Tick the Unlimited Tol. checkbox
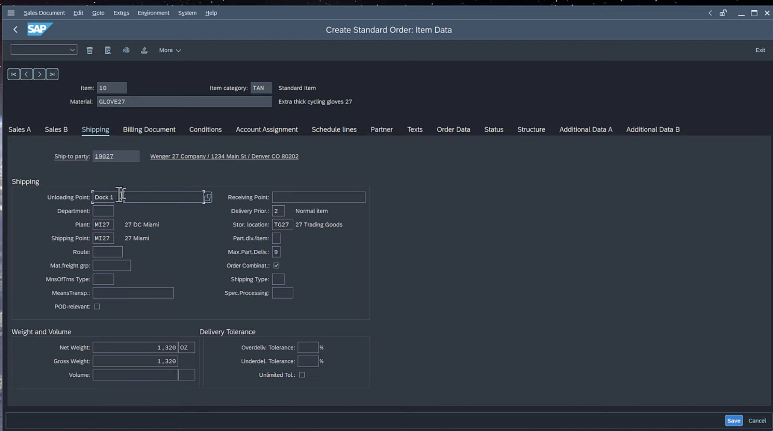 coord(302,375)
